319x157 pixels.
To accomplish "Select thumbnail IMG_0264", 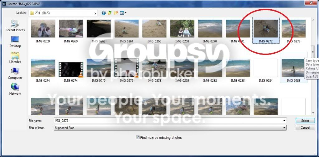I will tap(126, 29).
